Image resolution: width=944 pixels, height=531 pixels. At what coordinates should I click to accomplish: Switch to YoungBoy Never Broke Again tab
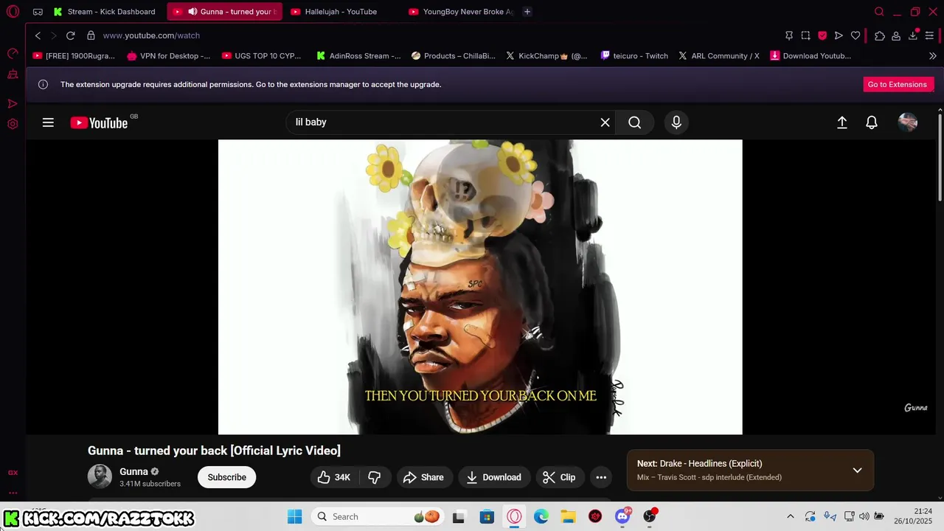point(461,12)
